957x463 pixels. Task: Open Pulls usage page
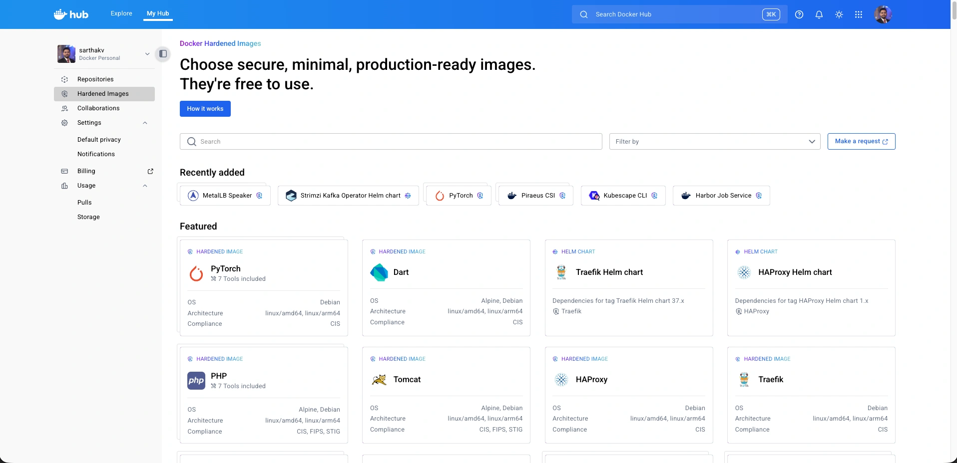click(x=84, y=203)
